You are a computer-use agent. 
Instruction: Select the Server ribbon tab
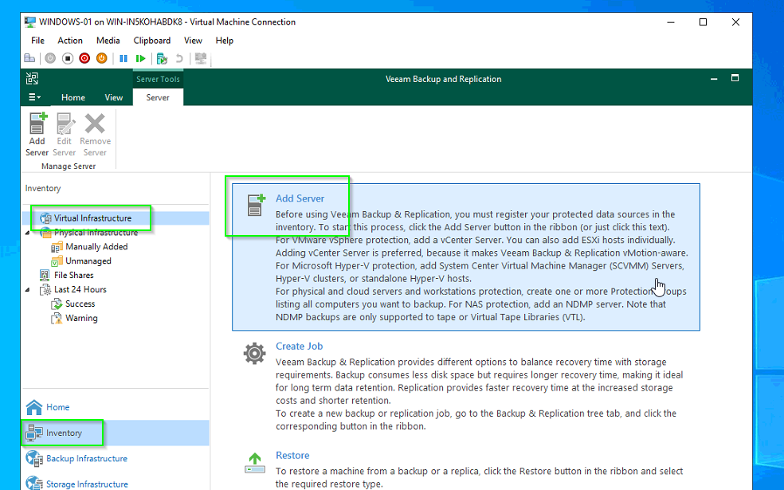[158, 97]
